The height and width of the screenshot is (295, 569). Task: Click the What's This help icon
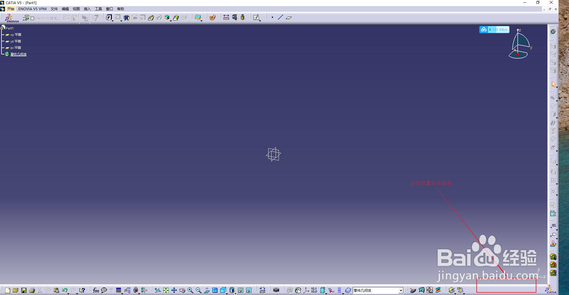coord(82,290)
